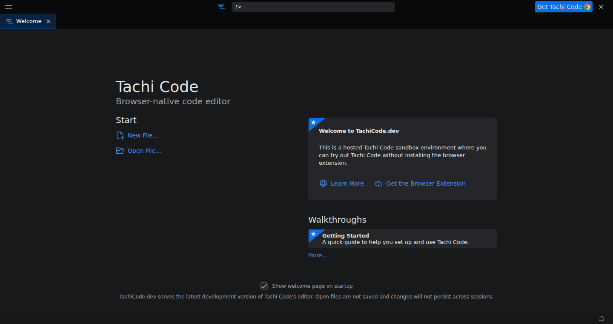Image resolution: width=613 pixels, height=324 pixels.
Task: Click the Walkthroughs section heading
Action: [x=337, y=220]
